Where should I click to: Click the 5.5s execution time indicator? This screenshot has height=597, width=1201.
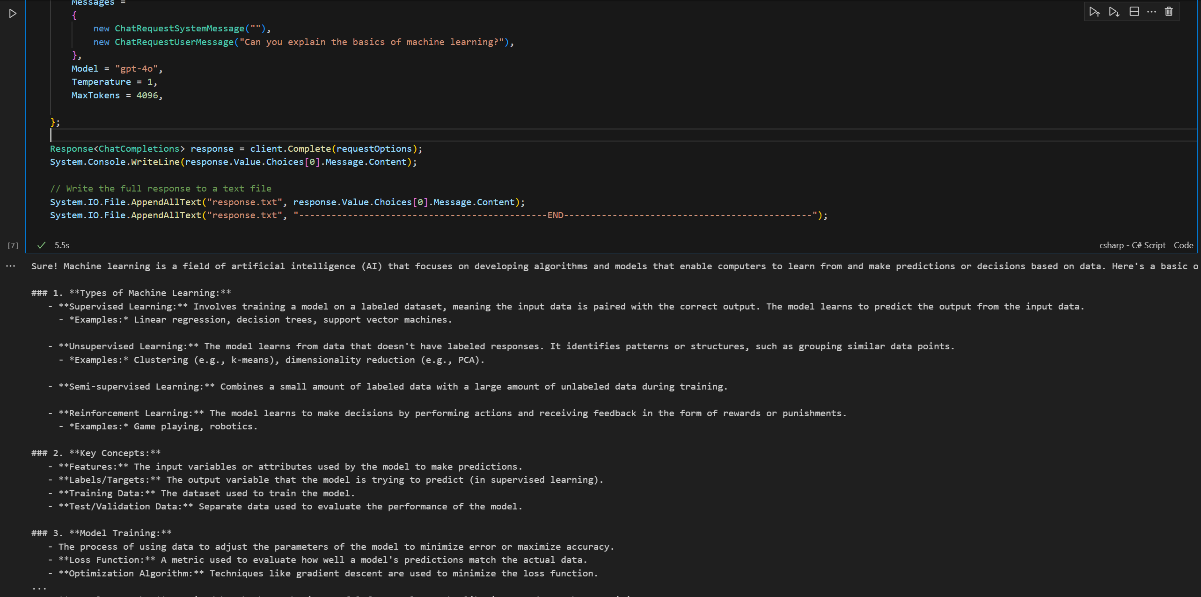click(x=62, y=245)
